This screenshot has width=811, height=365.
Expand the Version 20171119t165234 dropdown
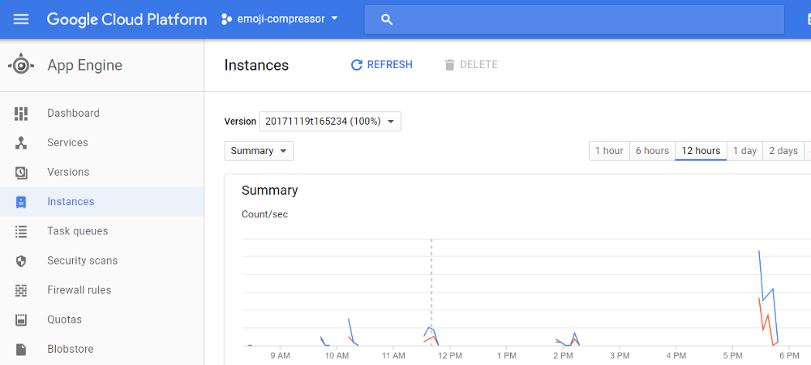pos(330,122)
